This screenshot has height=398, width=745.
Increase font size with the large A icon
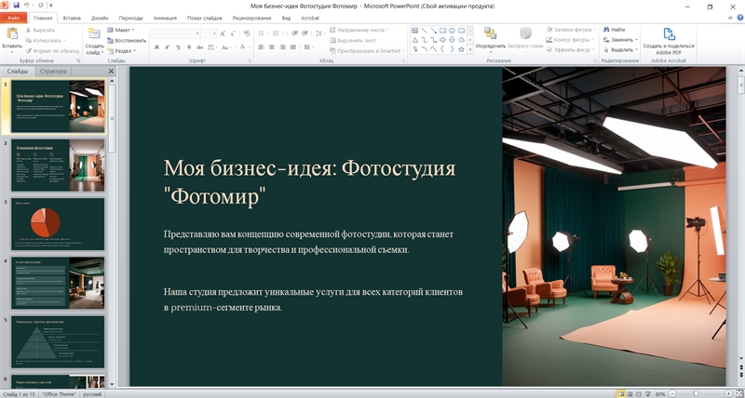pos(223,33)
